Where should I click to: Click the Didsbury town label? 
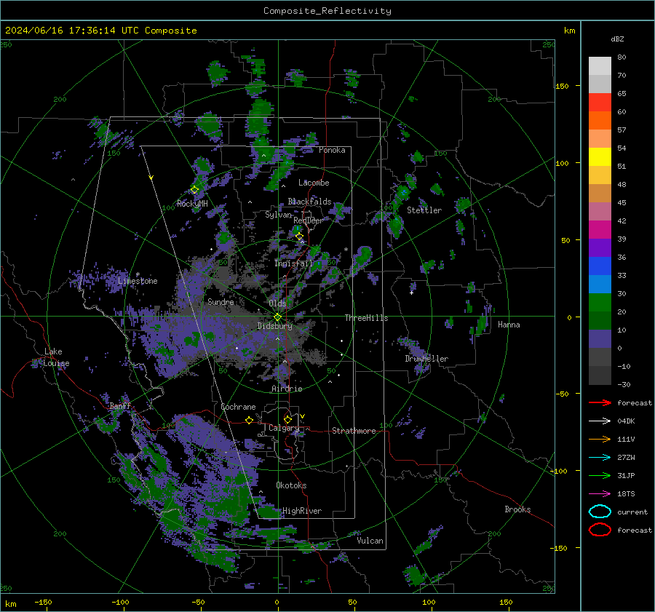coord(275,326)
